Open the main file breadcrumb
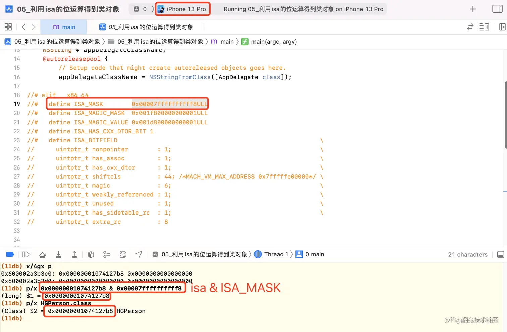This screenshot has width=507, height=332. pyautogui.click(x=222, y=41)
